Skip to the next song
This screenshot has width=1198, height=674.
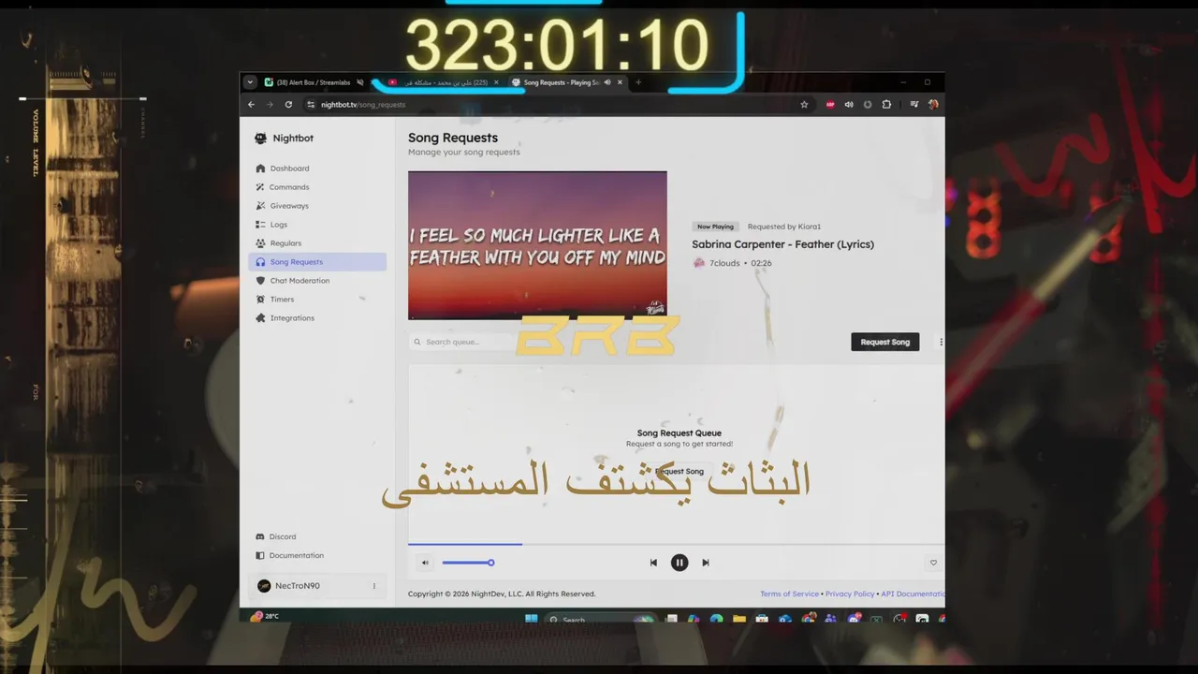click(706, 563)
